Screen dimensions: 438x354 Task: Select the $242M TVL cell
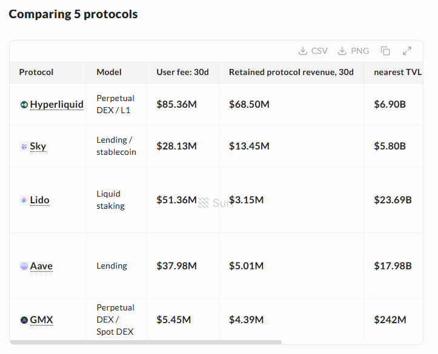(393, 320)
